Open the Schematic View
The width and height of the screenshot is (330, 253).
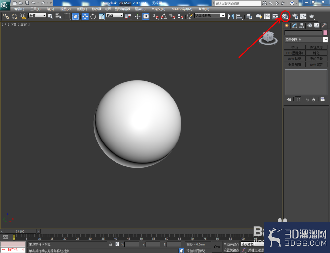[275, 16]
